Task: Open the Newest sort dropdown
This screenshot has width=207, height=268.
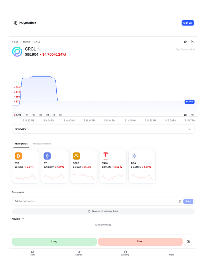Action: coord(18,219)
